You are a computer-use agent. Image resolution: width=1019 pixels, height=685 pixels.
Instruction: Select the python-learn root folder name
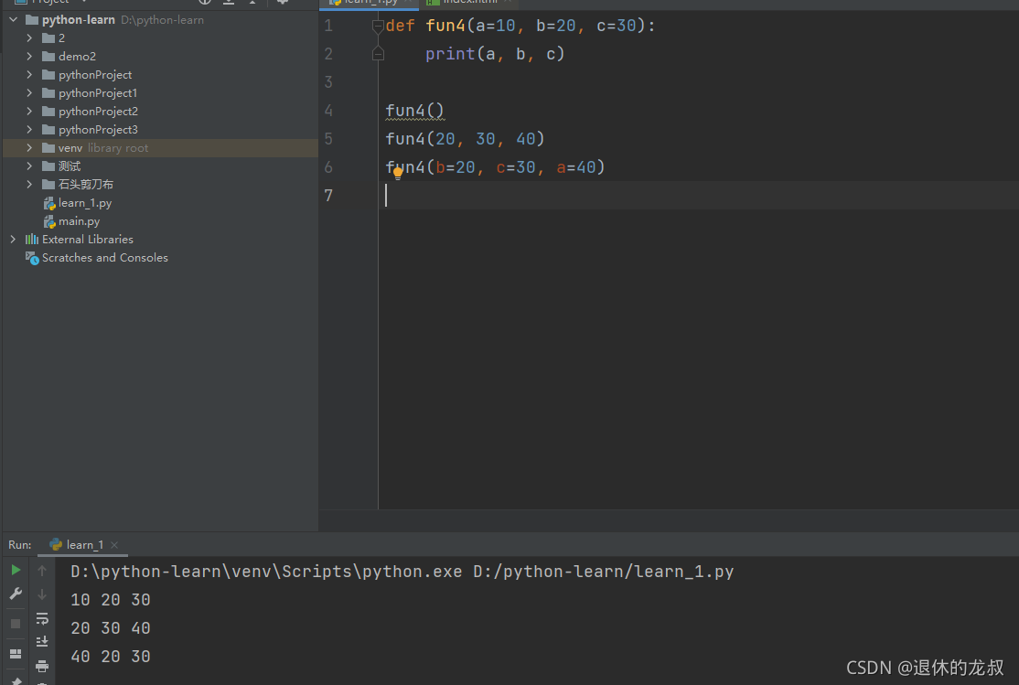pos(78,19)
